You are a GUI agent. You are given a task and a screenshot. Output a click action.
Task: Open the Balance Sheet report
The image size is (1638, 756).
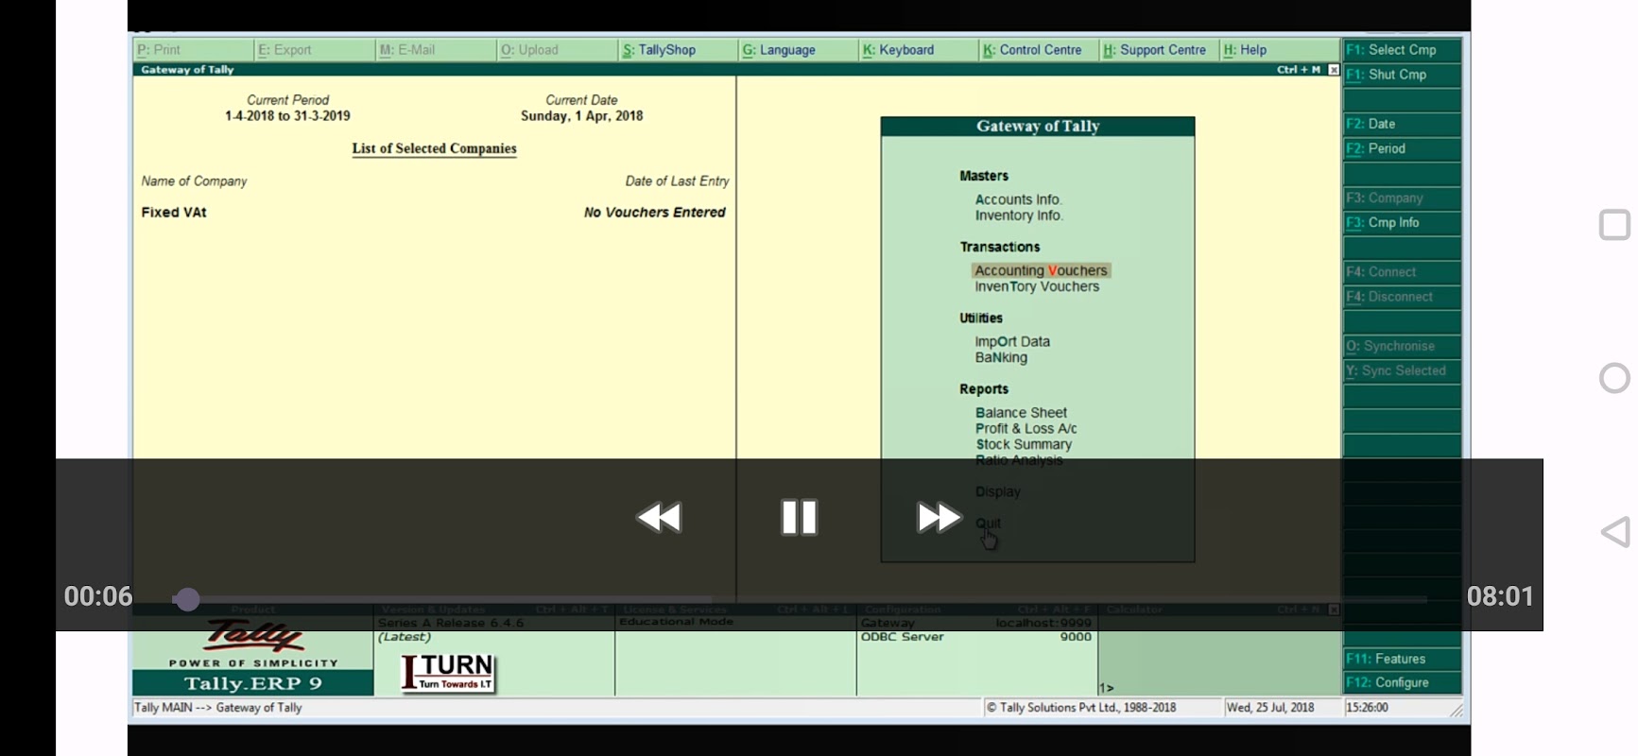1021,413
